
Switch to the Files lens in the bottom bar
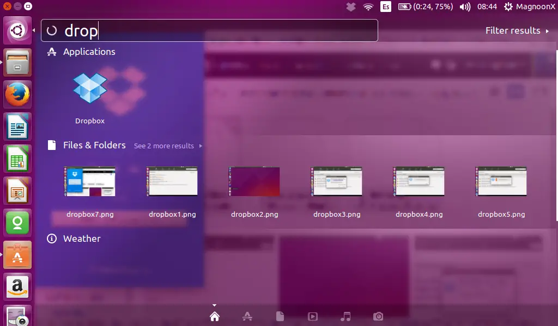click(x=280, y=316)
